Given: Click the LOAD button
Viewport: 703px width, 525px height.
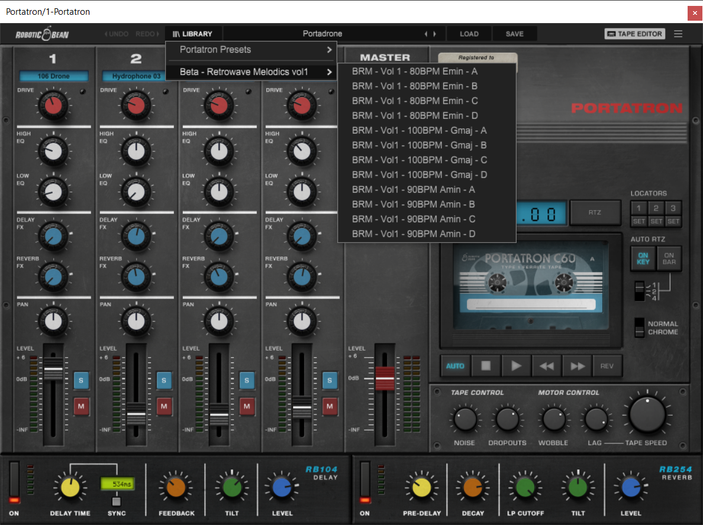Looking at the screenshot, I should tap(469, 34).
